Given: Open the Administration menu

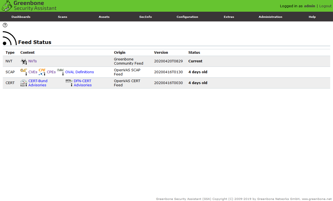Looking at the screenshot, I should [270, 17].
